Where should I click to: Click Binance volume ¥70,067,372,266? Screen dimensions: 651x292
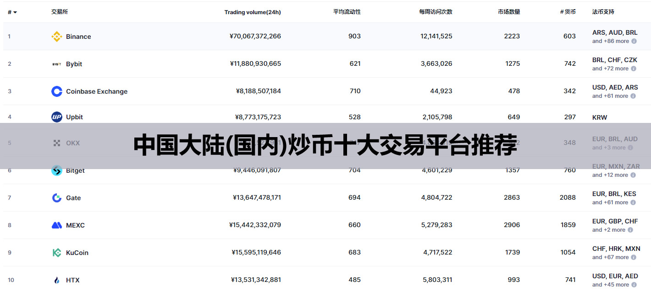point(255,36)
